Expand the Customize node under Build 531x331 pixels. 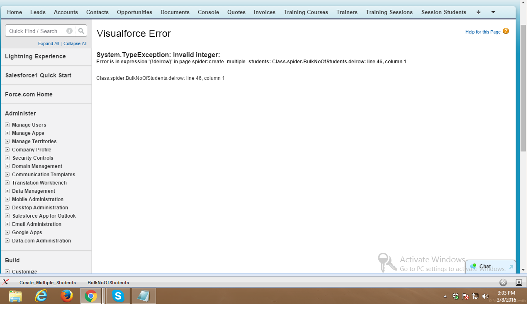[x=7, y=271]
